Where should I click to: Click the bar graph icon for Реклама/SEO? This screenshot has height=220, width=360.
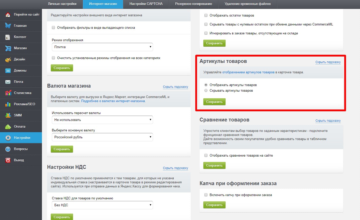[8, 104]
